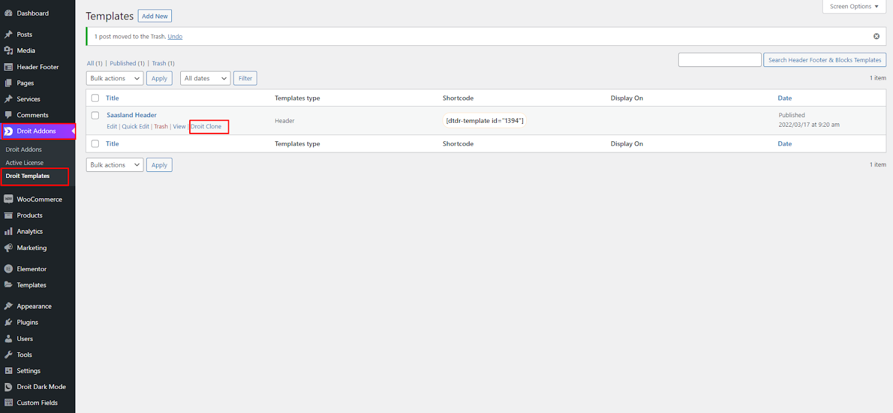This screenshot has width=893, height=413.
Task: Click the bottom Apply button
Action: (x=159, y=165)
